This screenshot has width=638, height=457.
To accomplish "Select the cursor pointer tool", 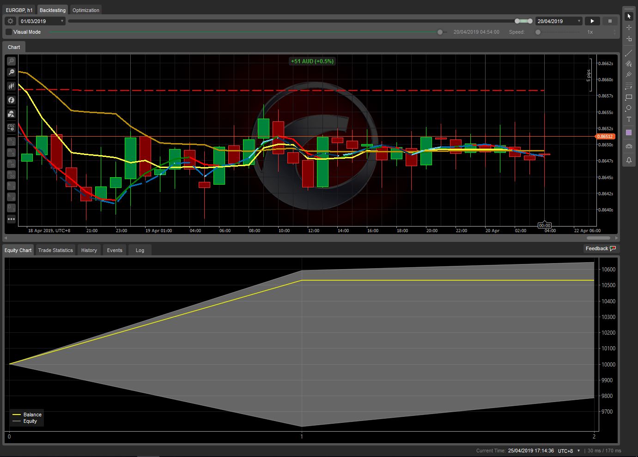I will point(629,16).
